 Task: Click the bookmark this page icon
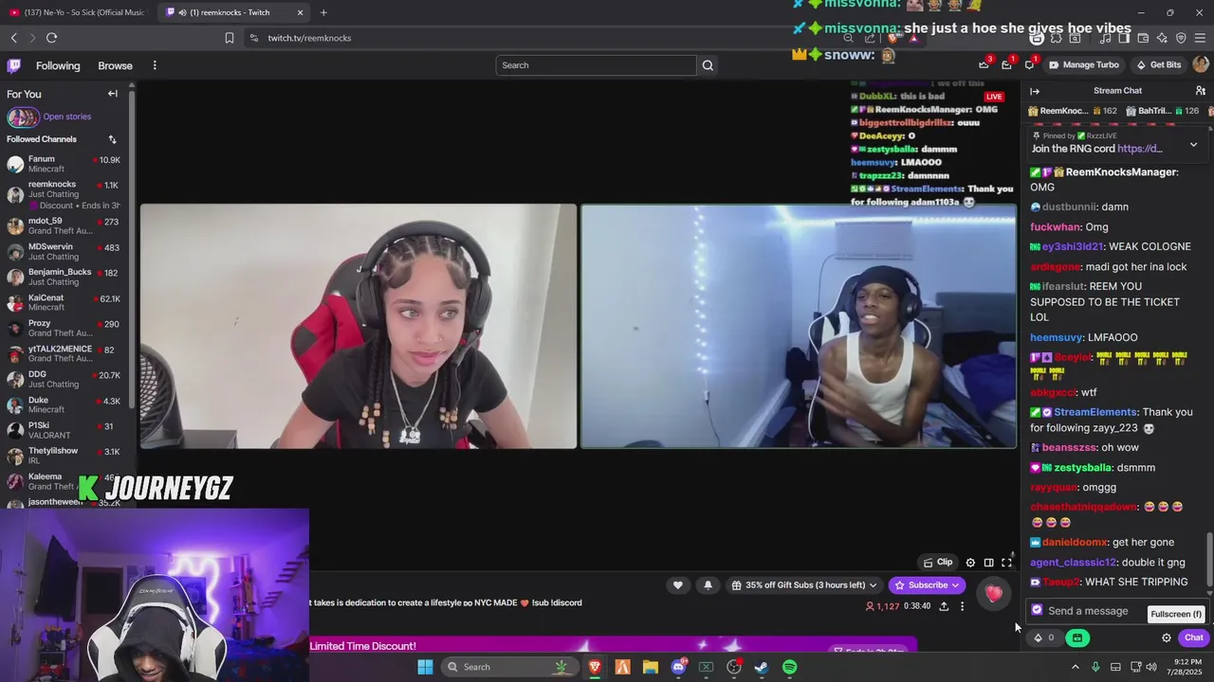click(x=230, y=38)
